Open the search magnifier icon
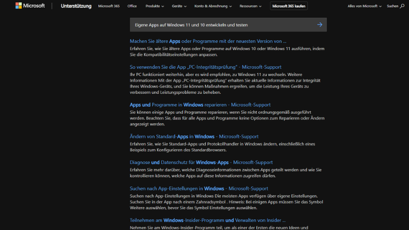Screen dimensions: 409x230 (x=402, y=6)
